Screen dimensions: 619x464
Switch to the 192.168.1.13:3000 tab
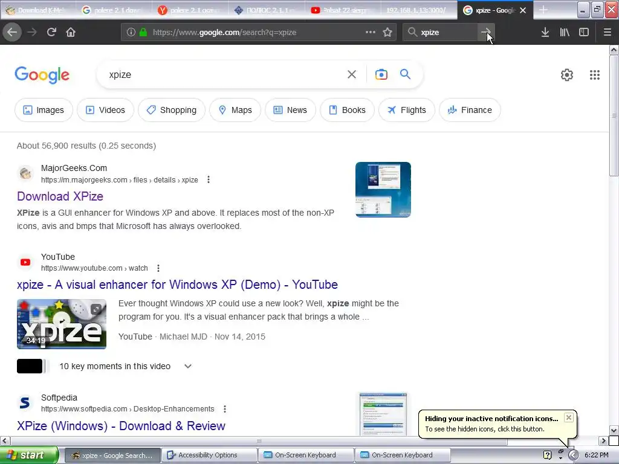(x=419, y=10)
